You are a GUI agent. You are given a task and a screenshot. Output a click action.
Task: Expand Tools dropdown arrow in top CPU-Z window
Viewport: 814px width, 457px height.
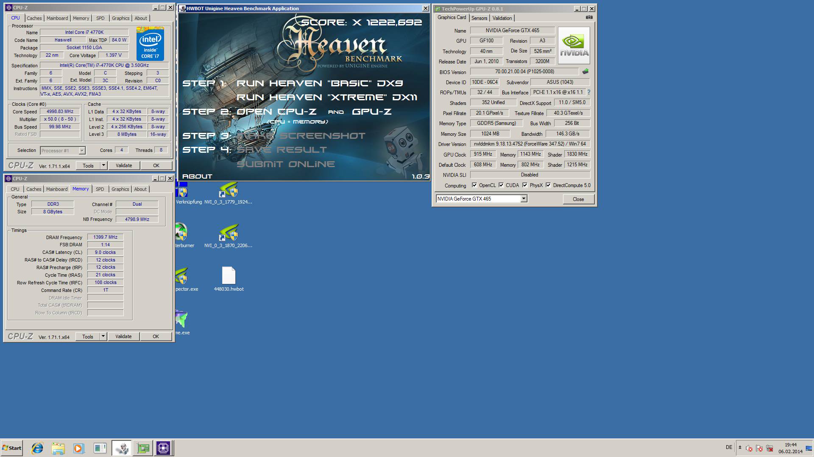103,165
